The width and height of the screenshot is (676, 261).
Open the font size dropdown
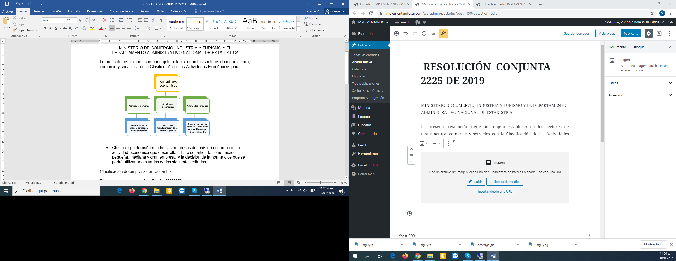tap(75, 20)
